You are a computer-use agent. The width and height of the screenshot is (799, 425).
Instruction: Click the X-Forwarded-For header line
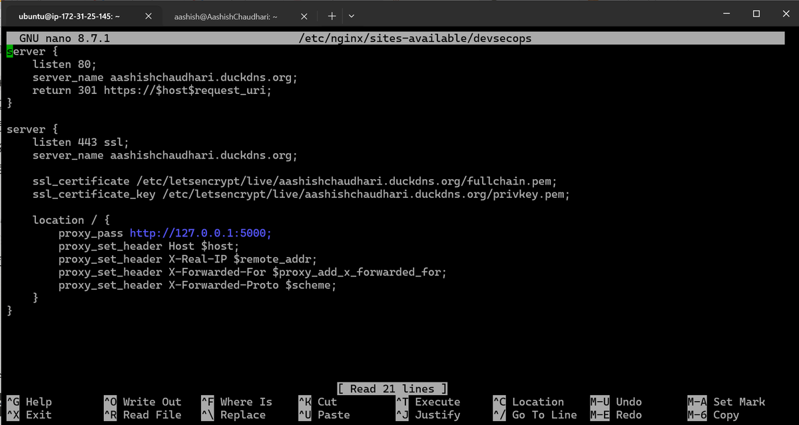(x=252, y=272)
